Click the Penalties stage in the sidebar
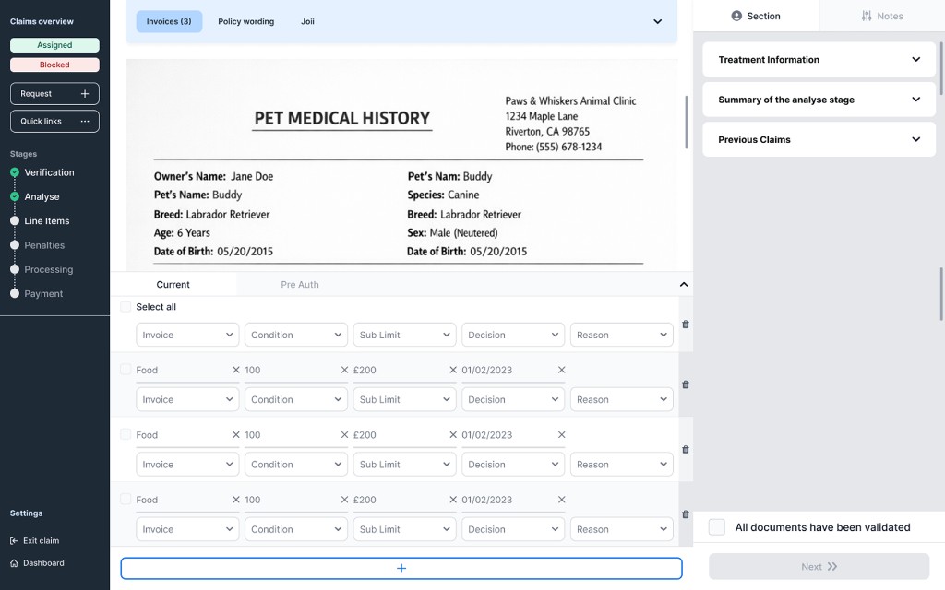This screenshot has height=590, width=945. coord(44,245)
